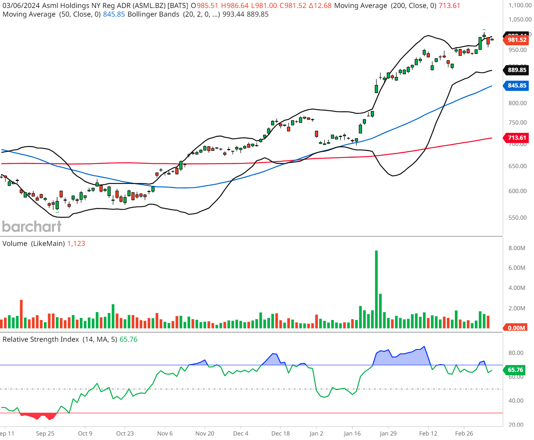Click the 80.00 RSI axis label

pyautogui.click(x=516, y=353)
